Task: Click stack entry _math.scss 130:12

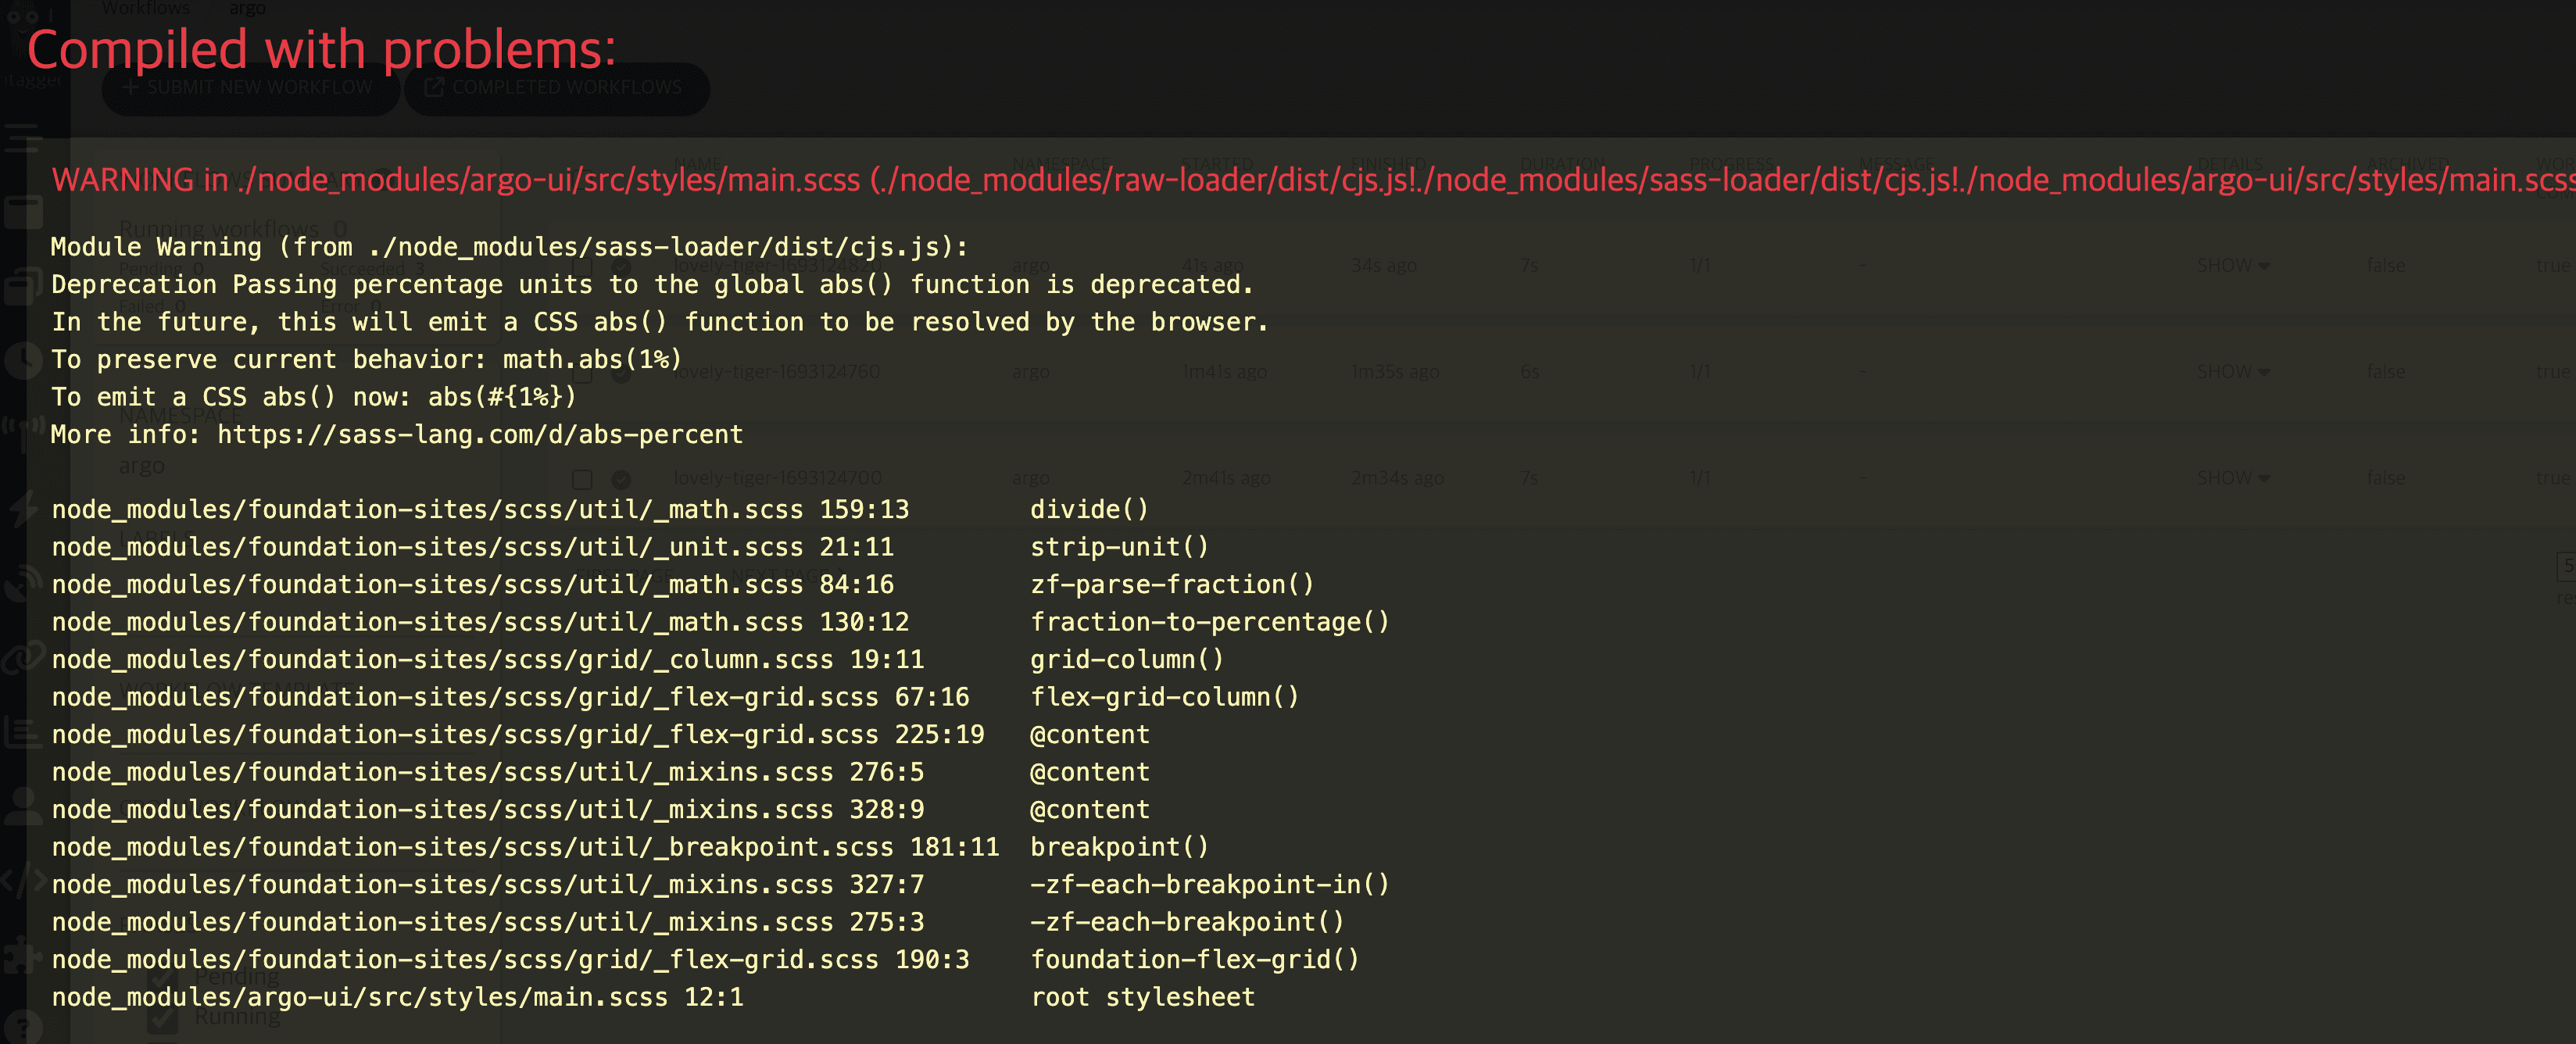Action: pos(480,622)
